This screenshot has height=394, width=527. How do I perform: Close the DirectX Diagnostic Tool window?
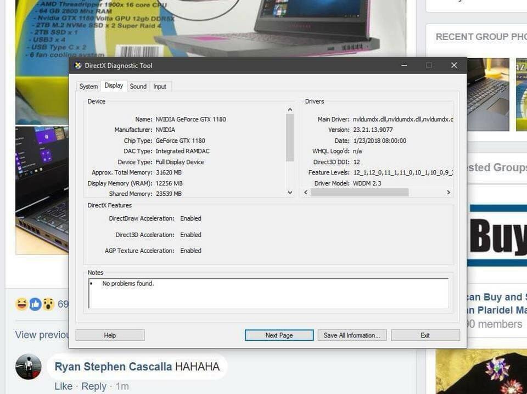coord(454,65)
